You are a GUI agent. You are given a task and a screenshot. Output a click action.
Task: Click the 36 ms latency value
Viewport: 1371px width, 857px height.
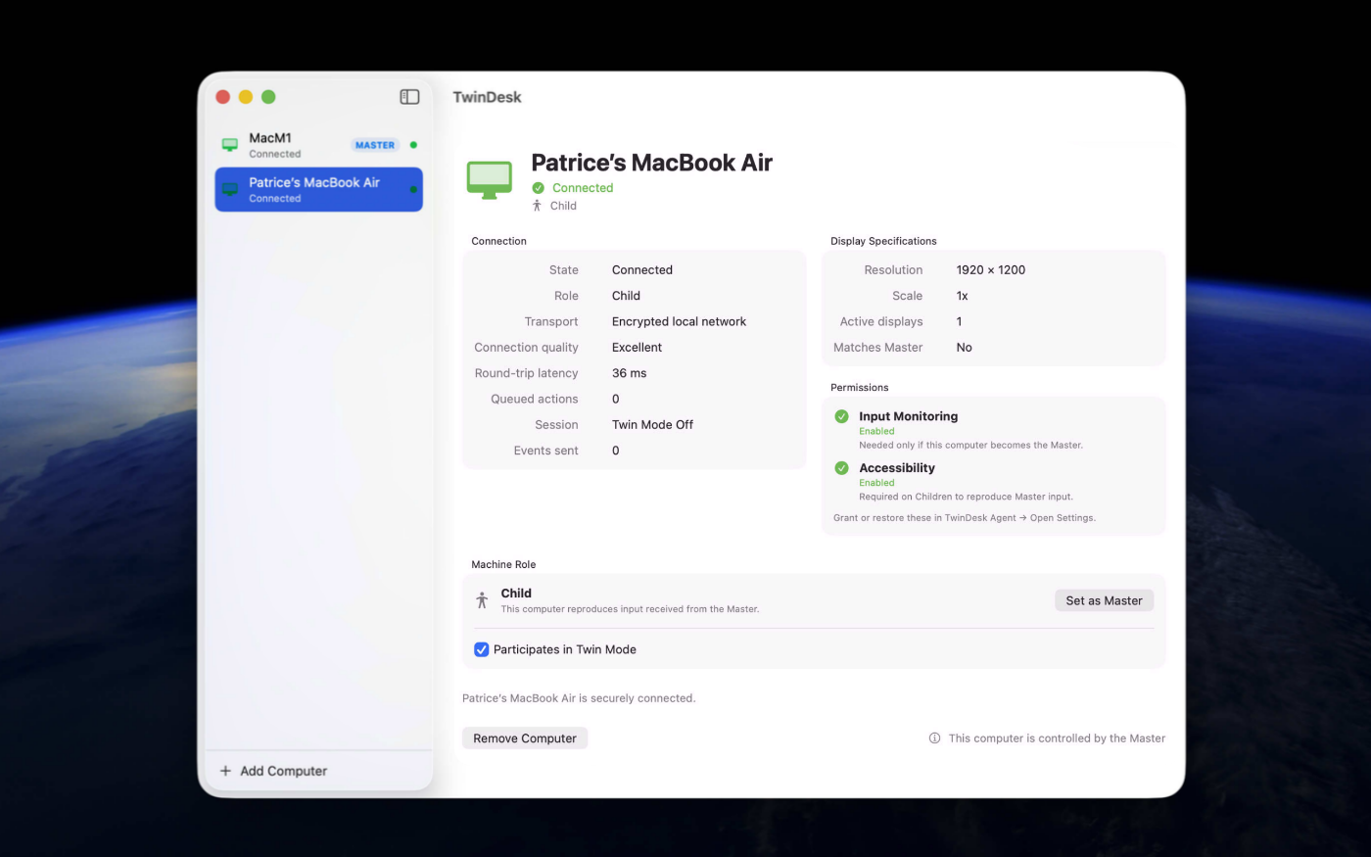coord(629,373)
